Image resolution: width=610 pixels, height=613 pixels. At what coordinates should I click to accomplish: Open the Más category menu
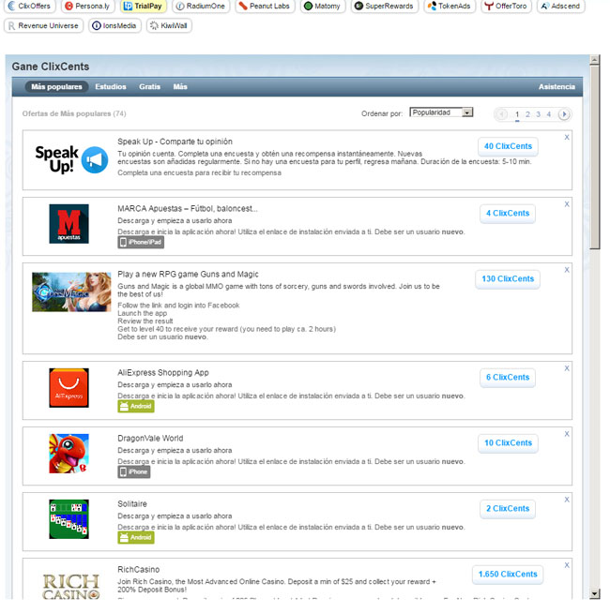[x=180, y=87]
